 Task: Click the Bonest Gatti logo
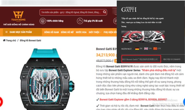tap(129, 9)
